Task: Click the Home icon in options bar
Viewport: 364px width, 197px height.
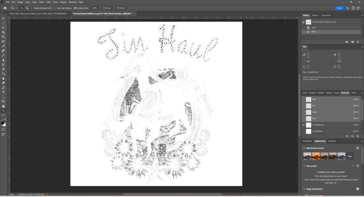Action: pyautogui.click(x=5, y=8)
